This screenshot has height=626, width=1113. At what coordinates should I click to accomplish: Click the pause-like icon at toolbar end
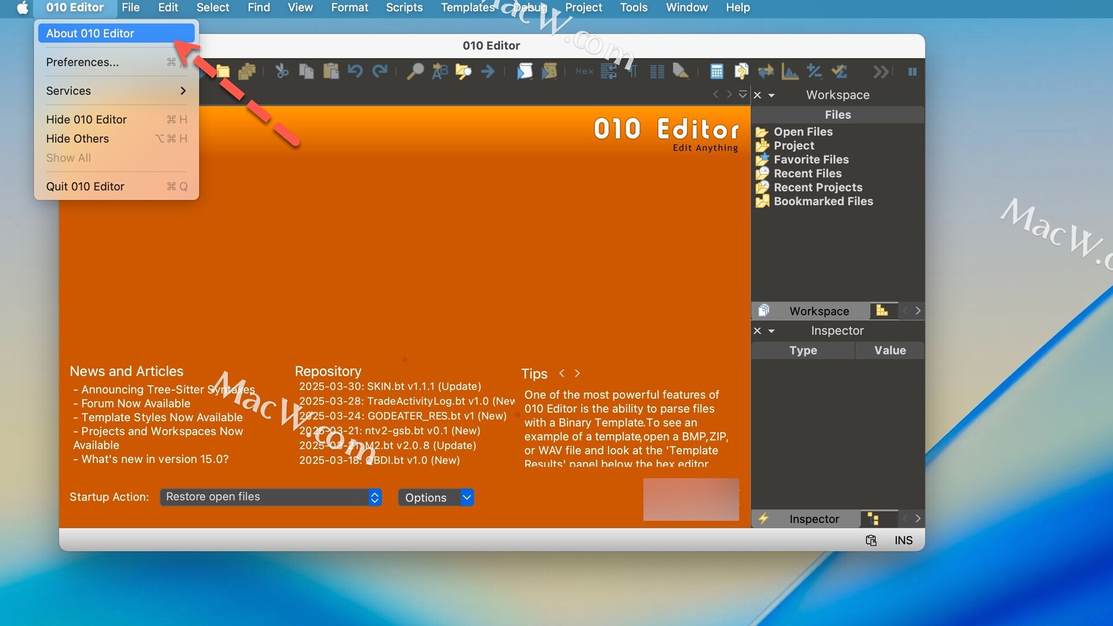[912, 72]
